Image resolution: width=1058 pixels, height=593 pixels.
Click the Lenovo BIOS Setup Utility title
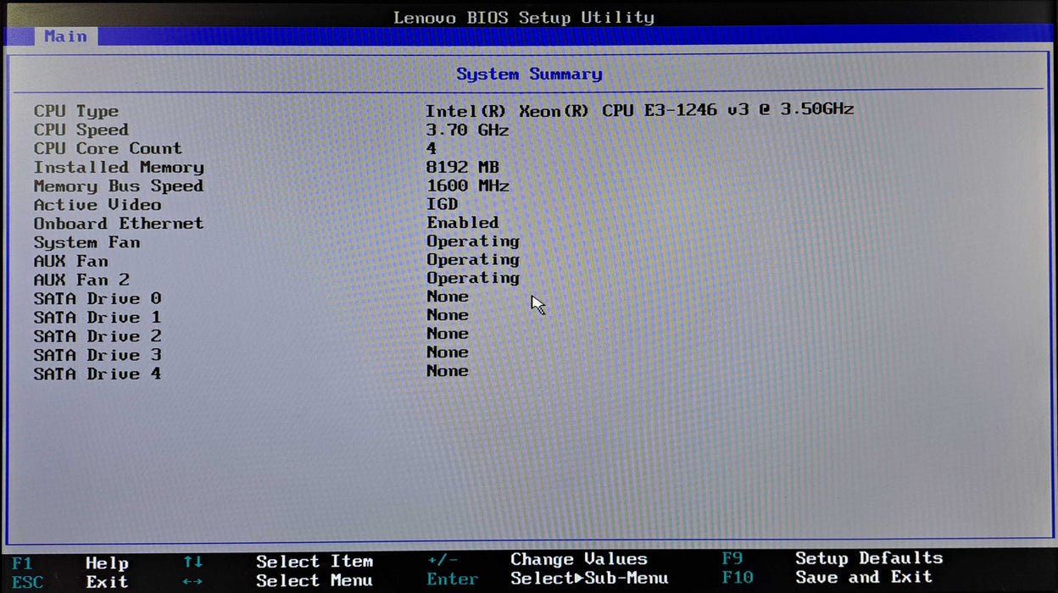524,17
